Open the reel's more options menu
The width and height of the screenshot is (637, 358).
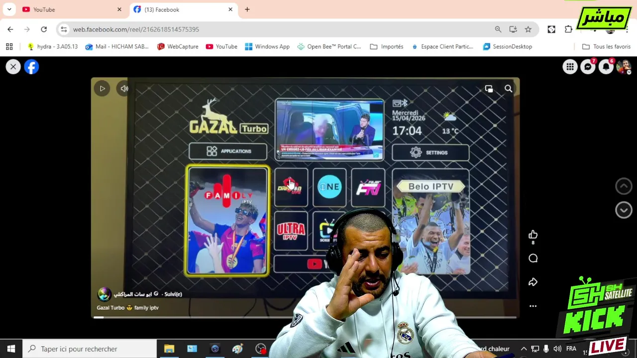[x=533, y=306]
